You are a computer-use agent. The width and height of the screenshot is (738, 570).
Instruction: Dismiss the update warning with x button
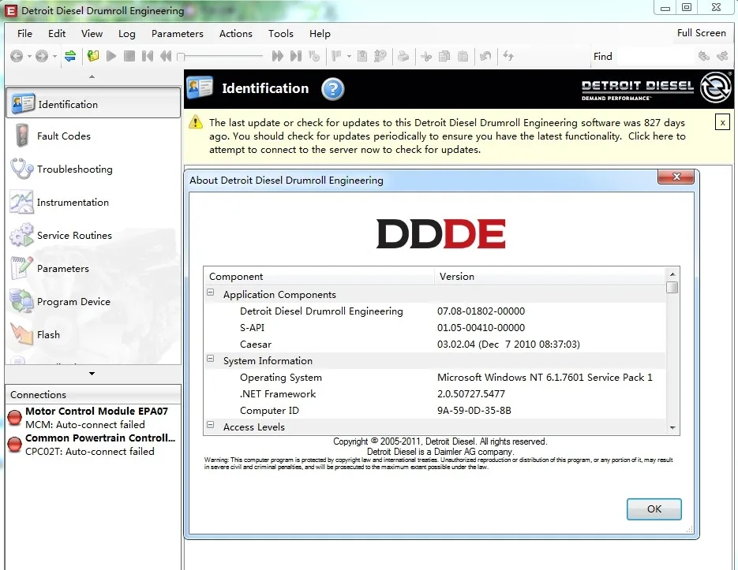[721, 122]
